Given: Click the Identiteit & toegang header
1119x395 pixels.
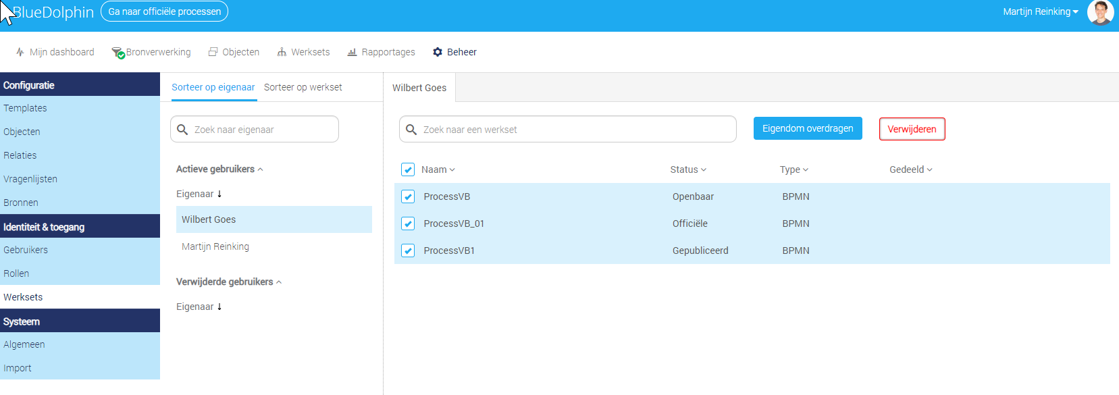Looking at the screenshot, I should 80,226.
